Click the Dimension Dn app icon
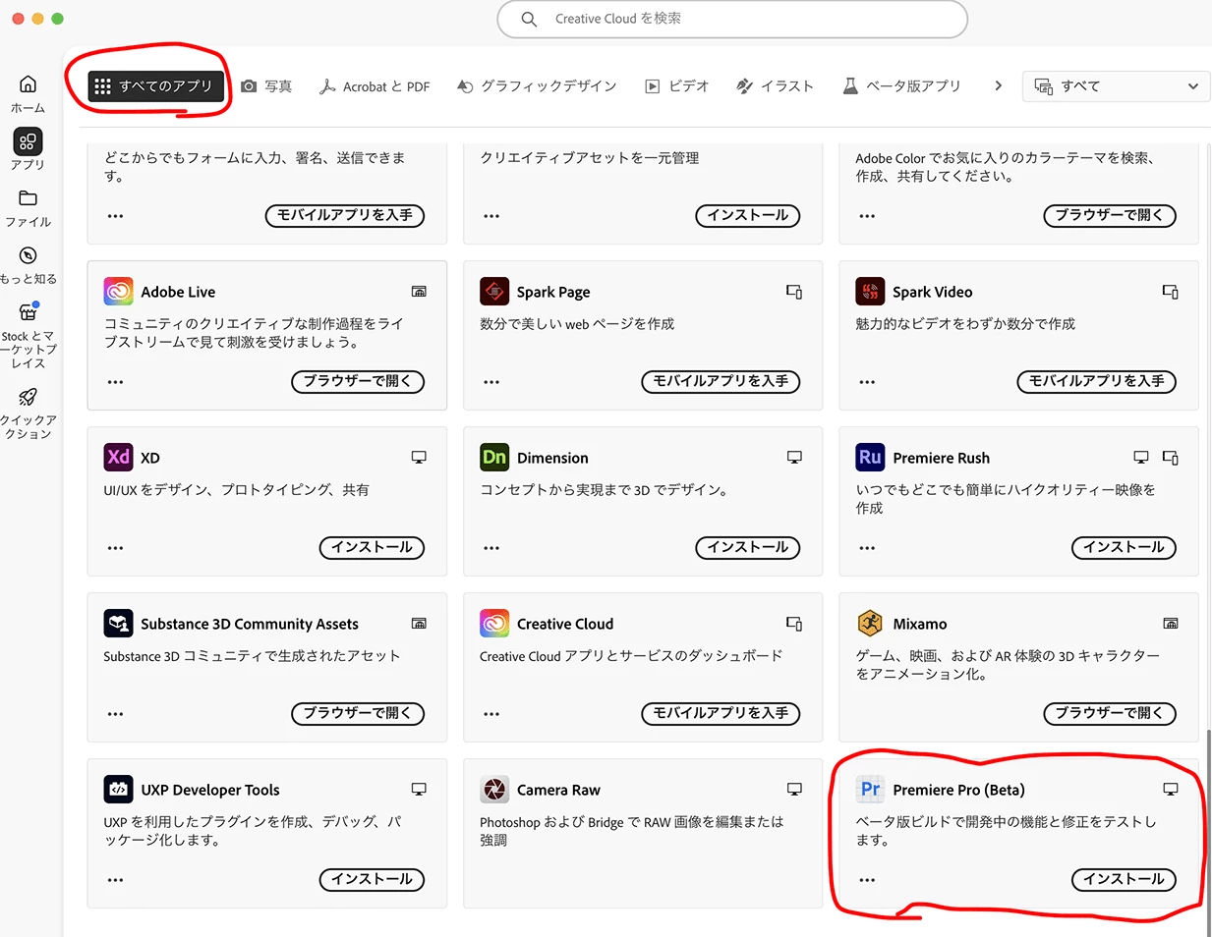Screen dimensions: 1212x937 tap(494, 458)
